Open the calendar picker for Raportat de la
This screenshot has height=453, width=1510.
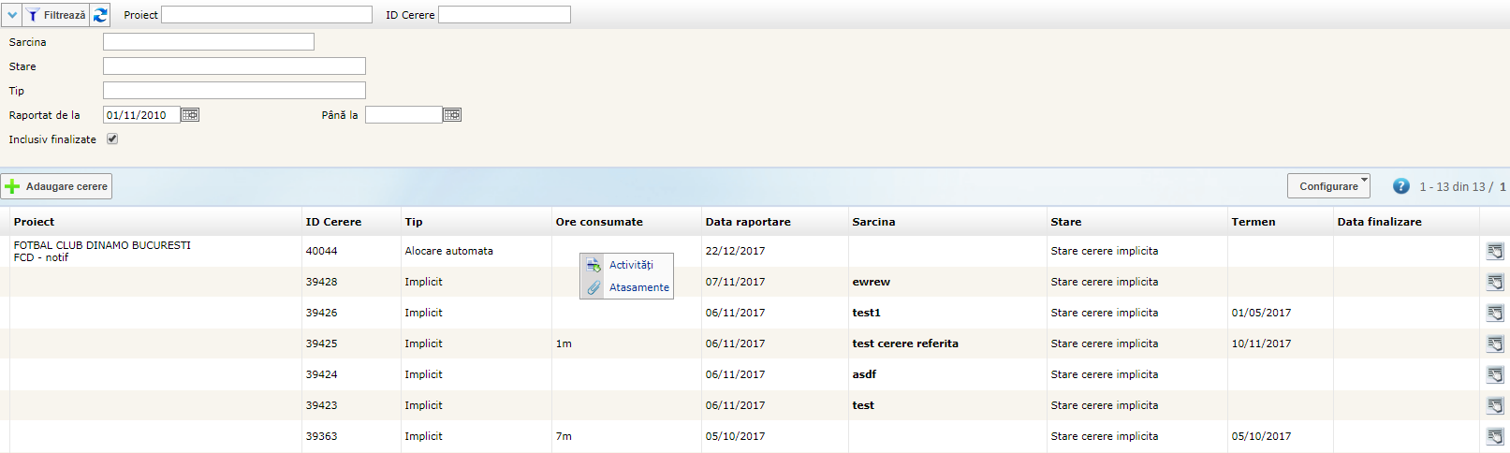[x=190, y=115]
